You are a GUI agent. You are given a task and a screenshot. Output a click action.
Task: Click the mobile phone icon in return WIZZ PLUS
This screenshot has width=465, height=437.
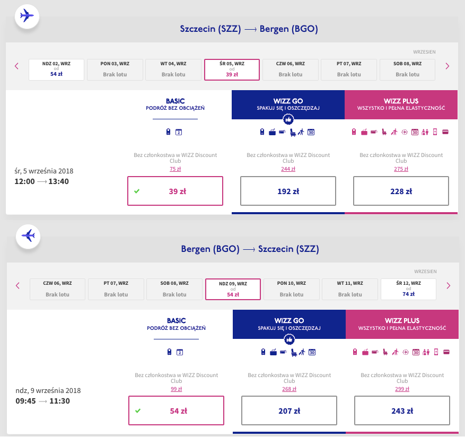436,352
